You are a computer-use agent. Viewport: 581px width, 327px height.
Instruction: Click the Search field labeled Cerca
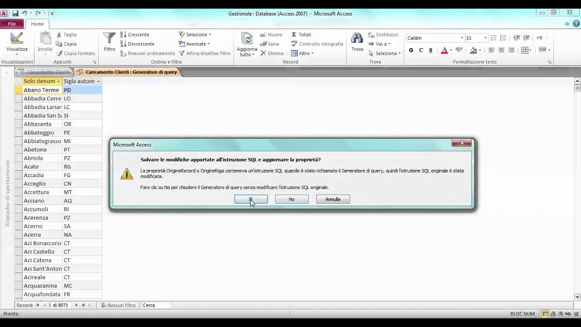pyautogui.click(x=157, y=305)
